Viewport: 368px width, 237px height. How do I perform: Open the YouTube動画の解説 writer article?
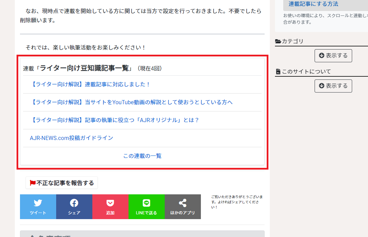click(x=132, y=102)
